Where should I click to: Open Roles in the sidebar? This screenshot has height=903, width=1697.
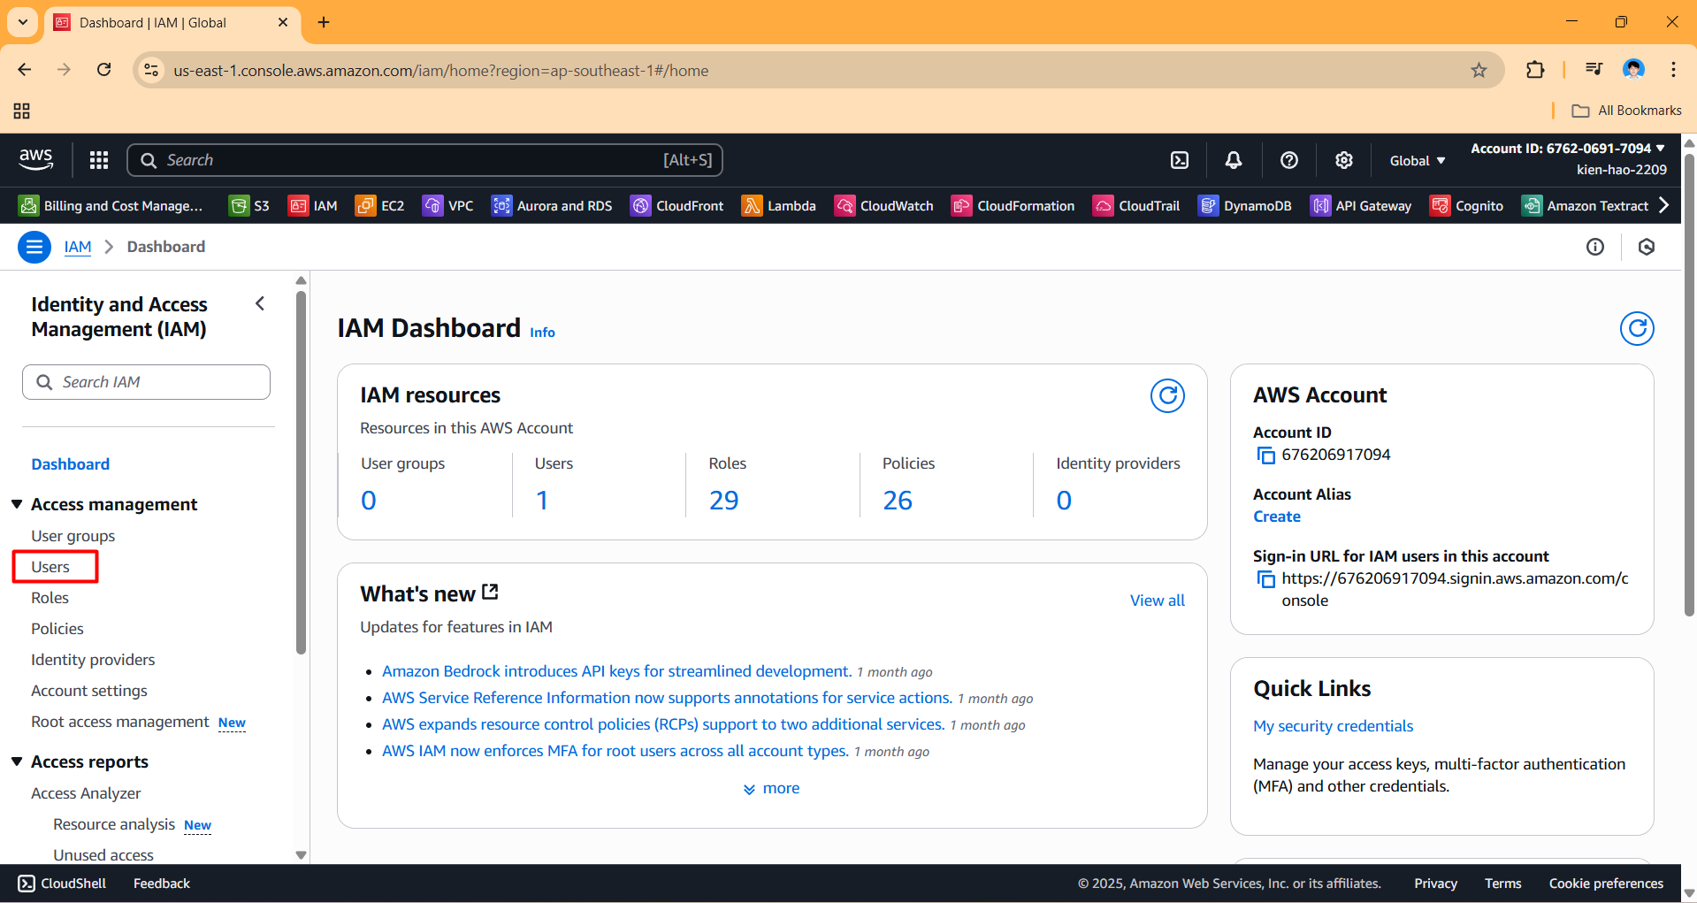(x=50, y=598)
